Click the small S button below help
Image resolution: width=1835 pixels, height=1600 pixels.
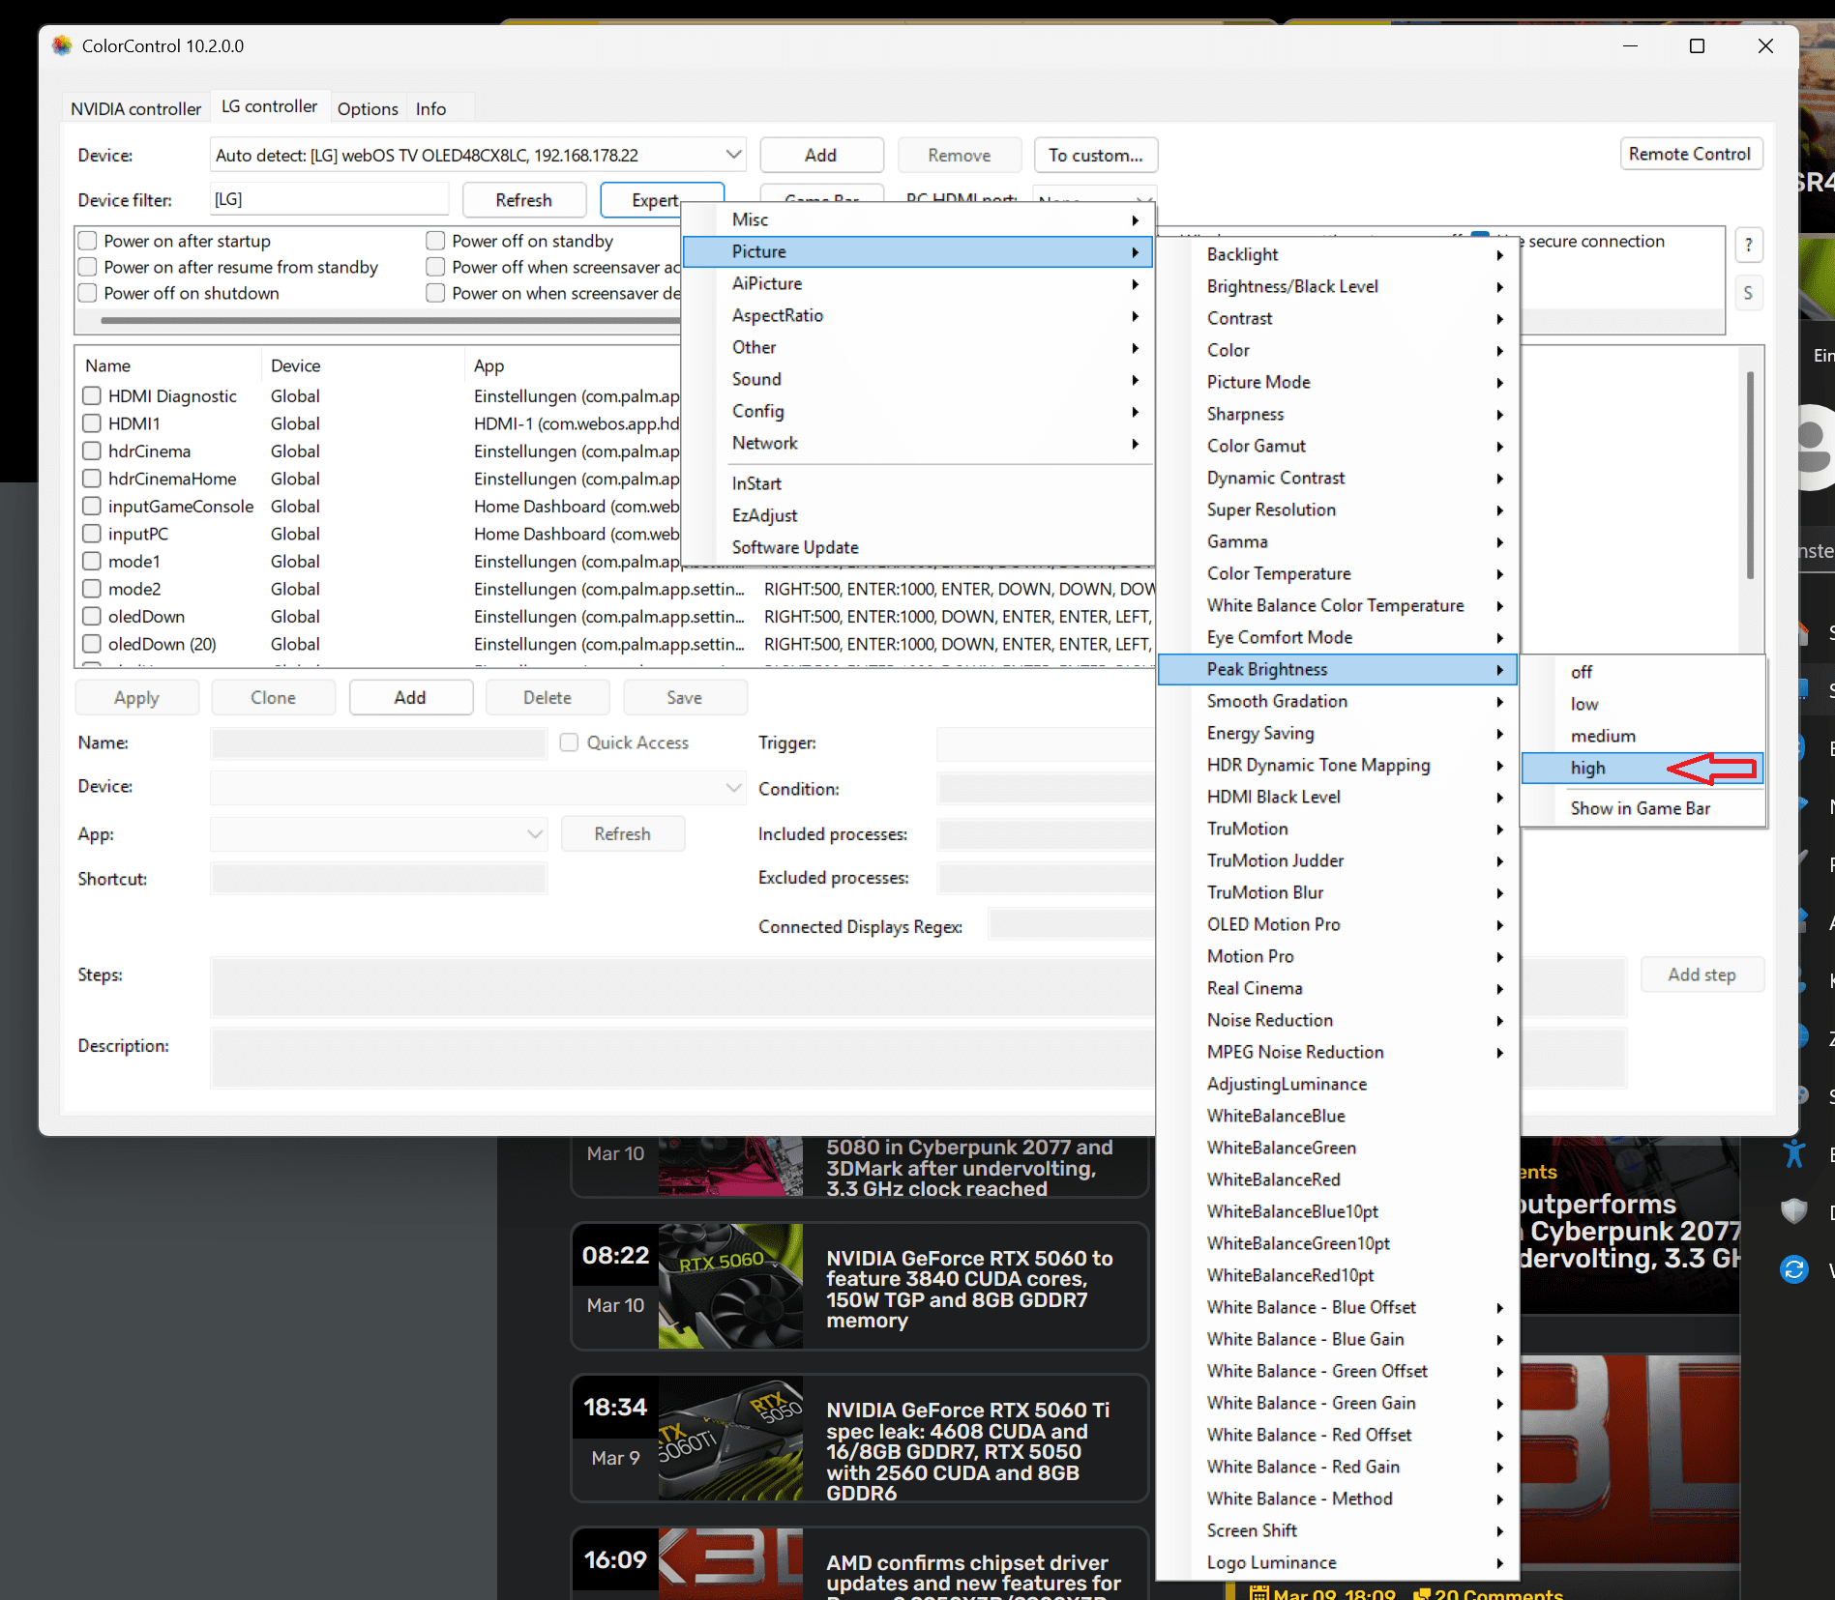coord(1748,293)
